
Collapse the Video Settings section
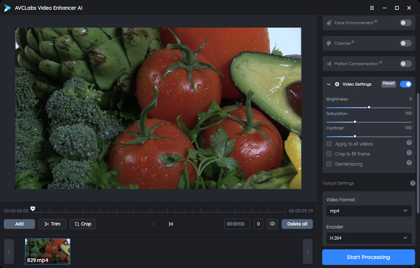coord(329,84)
